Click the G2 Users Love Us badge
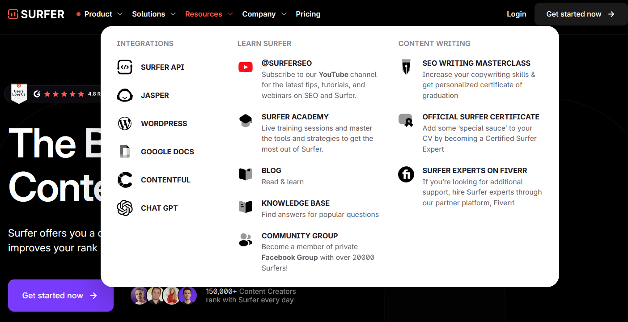628x322 pixels. tap(19, 93)
